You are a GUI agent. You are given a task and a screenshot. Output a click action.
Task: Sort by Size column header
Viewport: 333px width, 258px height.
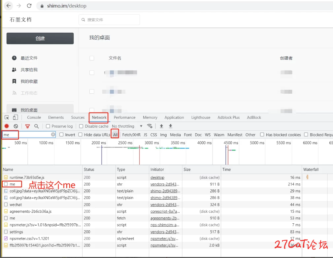coord(201,170)
